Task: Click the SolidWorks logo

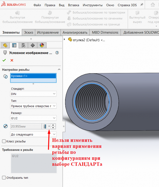Action: tap(14, 4)
